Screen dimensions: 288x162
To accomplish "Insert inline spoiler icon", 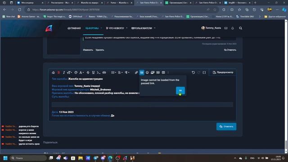I will pos(104,72).
